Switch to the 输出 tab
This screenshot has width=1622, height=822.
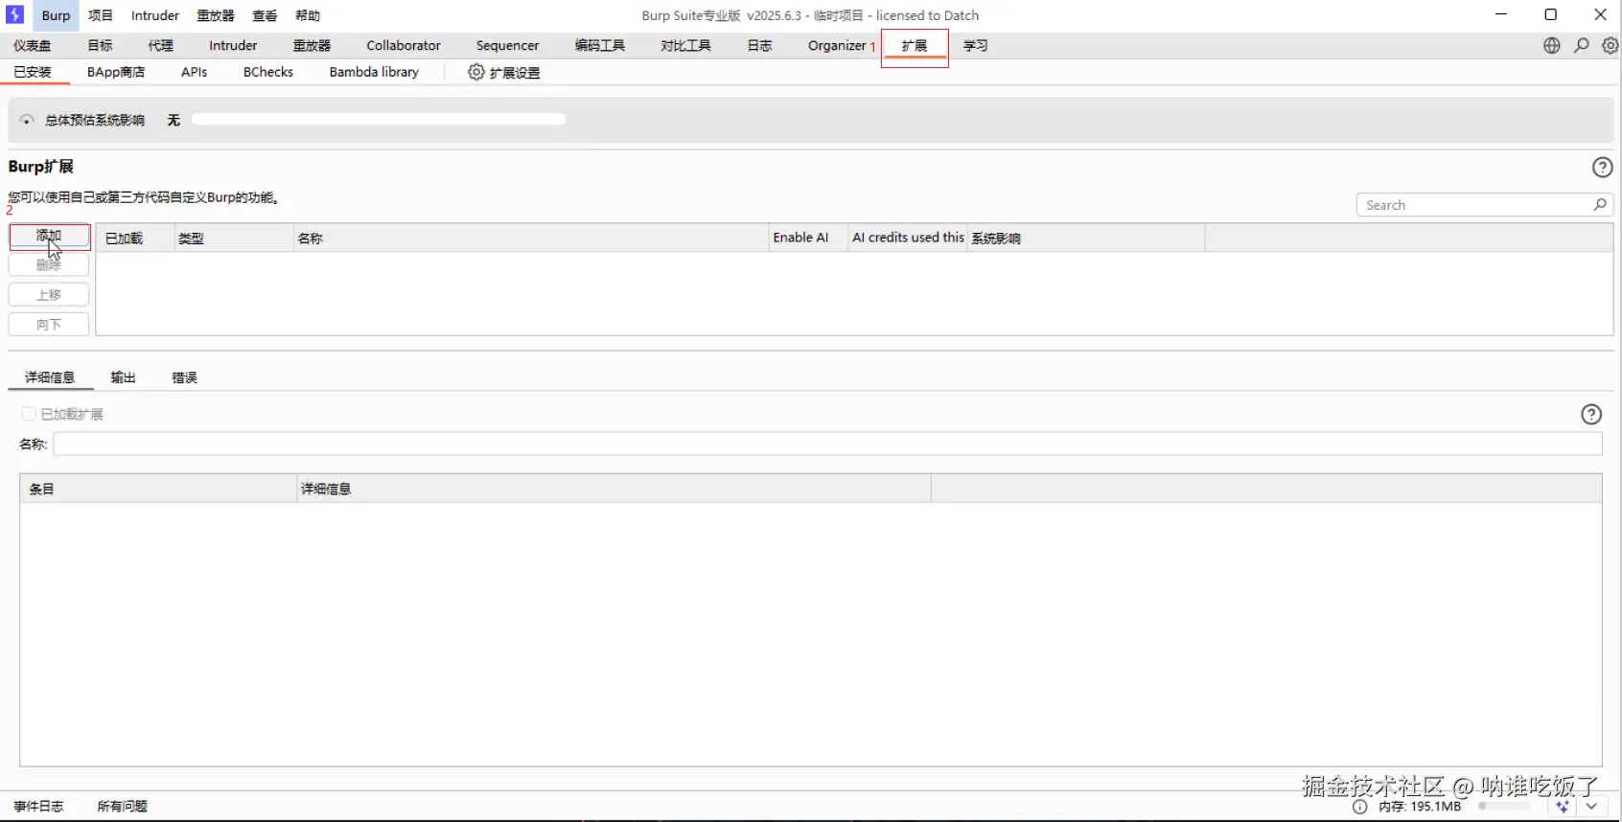coord(123,377)
